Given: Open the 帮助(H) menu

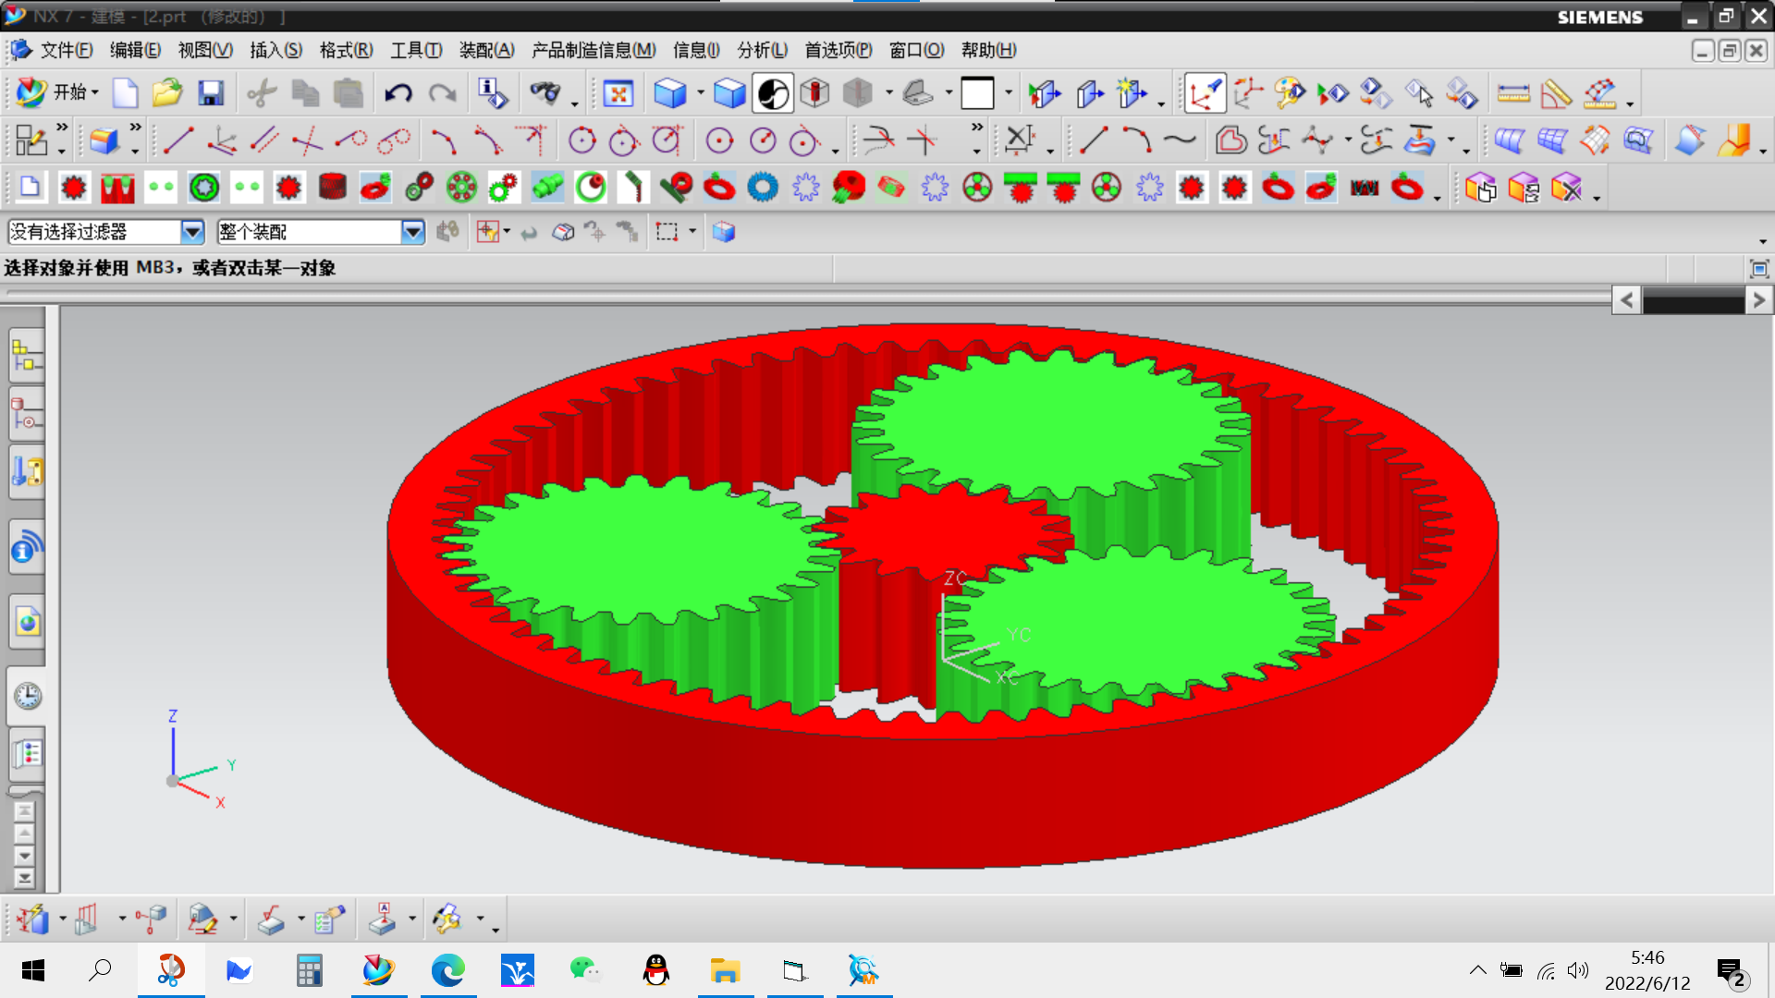Looking at the screenshot, I should [988, 50].
